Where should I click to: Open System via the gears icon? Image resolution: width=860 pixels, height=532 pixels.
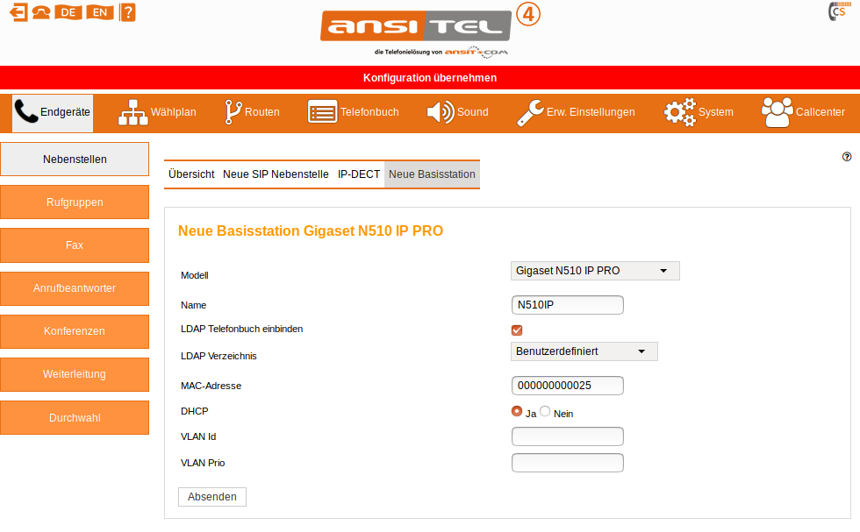click(x=679, y=112)
